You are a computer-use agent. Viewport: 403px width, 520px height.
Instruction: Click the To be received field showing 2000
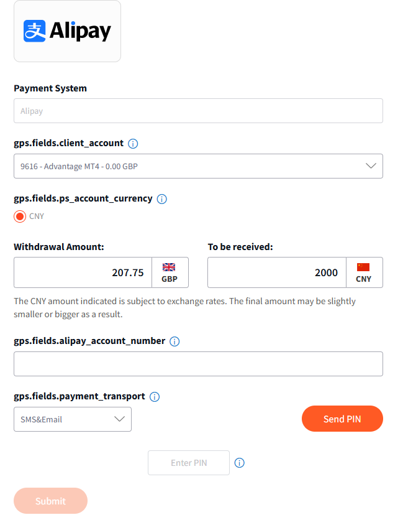click(x=277, y=272)
